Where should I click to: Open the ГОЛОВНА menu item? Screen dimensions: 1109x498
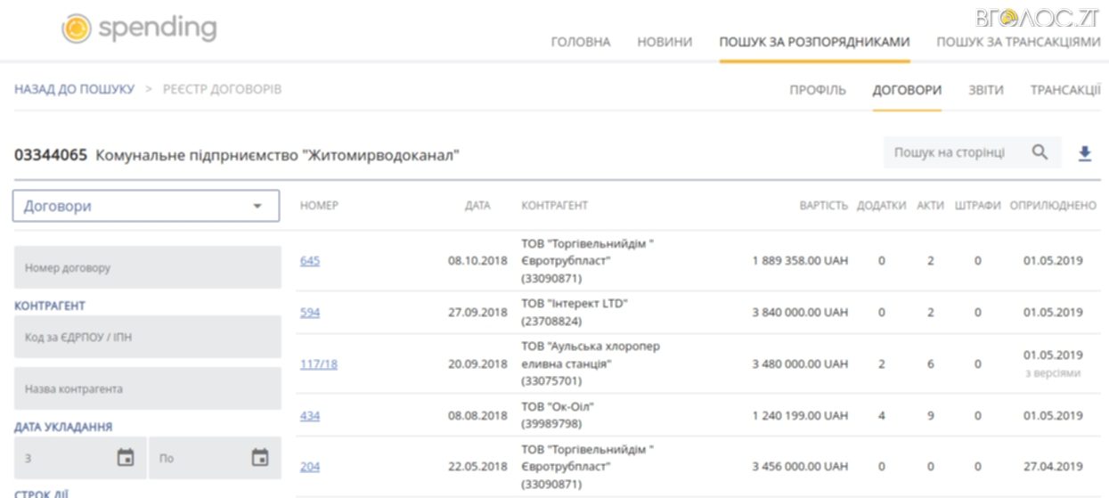tap(581, 42)
